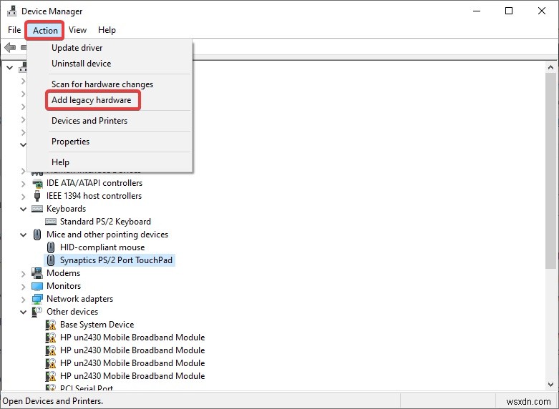This screenshot has width=559, height=409.
Task: Click the Base System Device warning icon
Action: click(51, 325)
